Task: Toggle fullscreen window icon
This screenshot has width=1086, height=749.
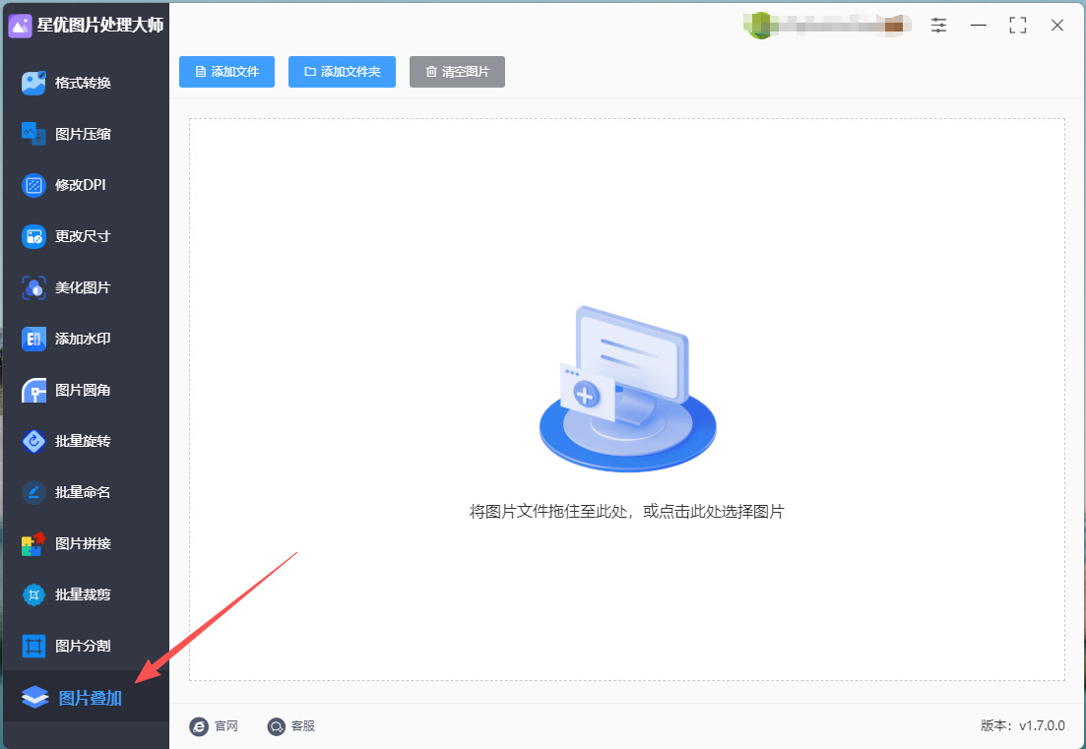Action: click(x=1017, y=26)
